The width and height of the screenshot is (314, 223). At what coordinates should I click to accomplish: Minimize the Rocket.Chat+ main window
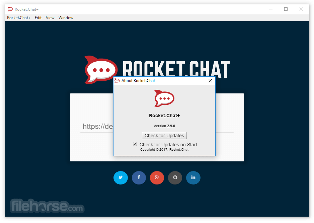[271, 9]
